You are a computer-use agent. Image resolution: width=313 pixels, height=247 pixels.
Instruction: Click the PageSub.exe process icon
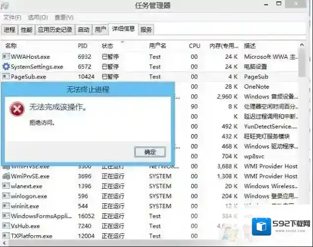[x=6, y=76]
